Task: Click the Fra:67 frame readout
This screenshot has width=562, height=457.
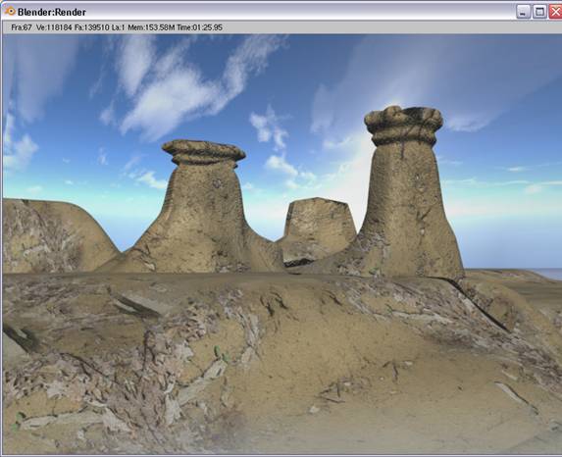Action: pyautogui.click(x=22, y=27)
